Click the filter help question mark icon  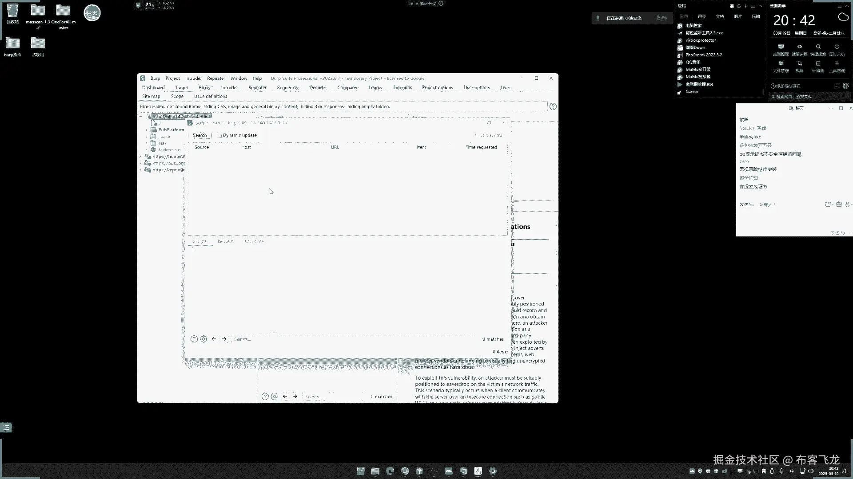click(x=553, y=106)
